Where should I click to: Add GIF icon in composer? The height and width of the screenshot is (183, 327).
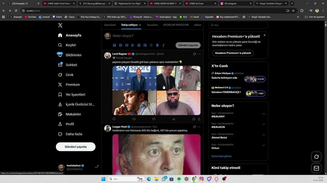coord(121,45)
